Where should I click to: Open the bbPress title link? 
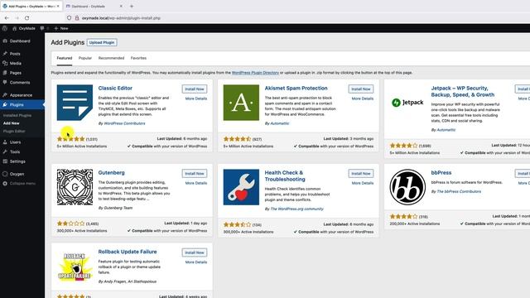(441, 173)
